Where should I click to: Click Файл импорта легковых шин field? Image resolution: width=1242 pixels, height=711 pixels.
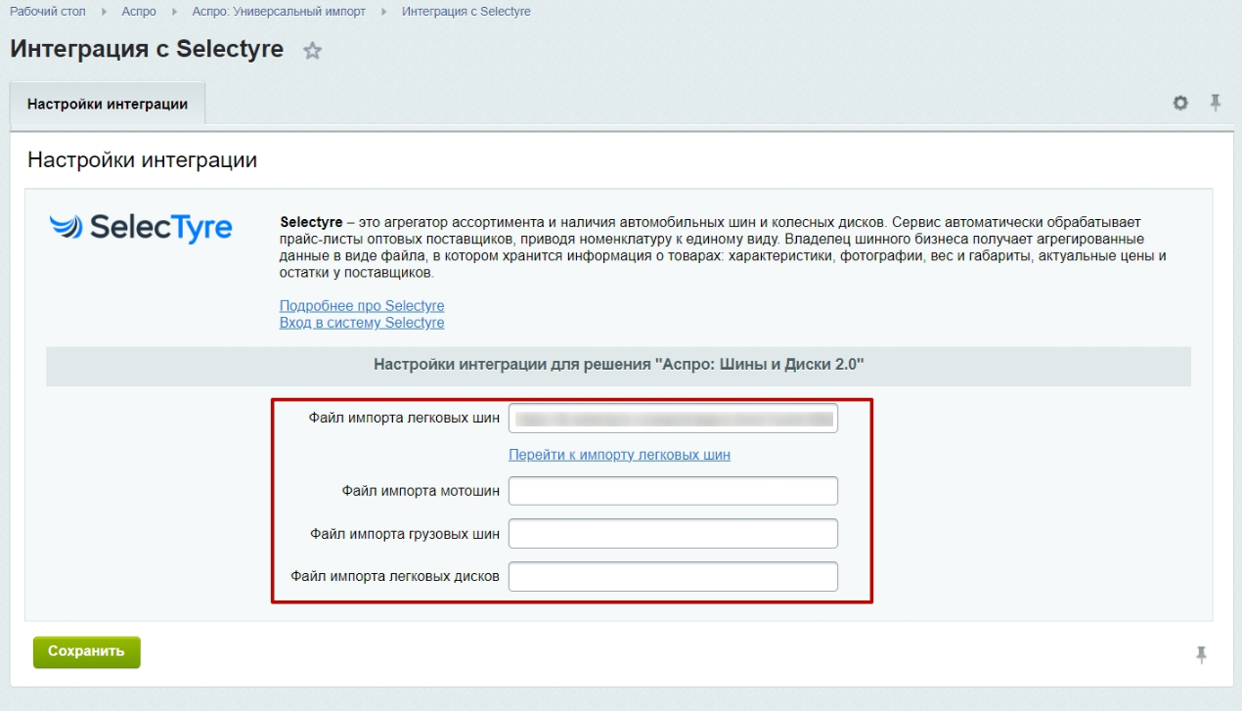pos(673,418)
